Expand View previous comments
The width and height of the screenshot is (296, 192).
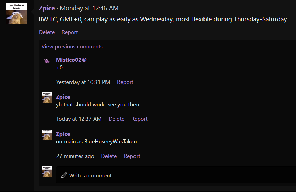point(74,47)
